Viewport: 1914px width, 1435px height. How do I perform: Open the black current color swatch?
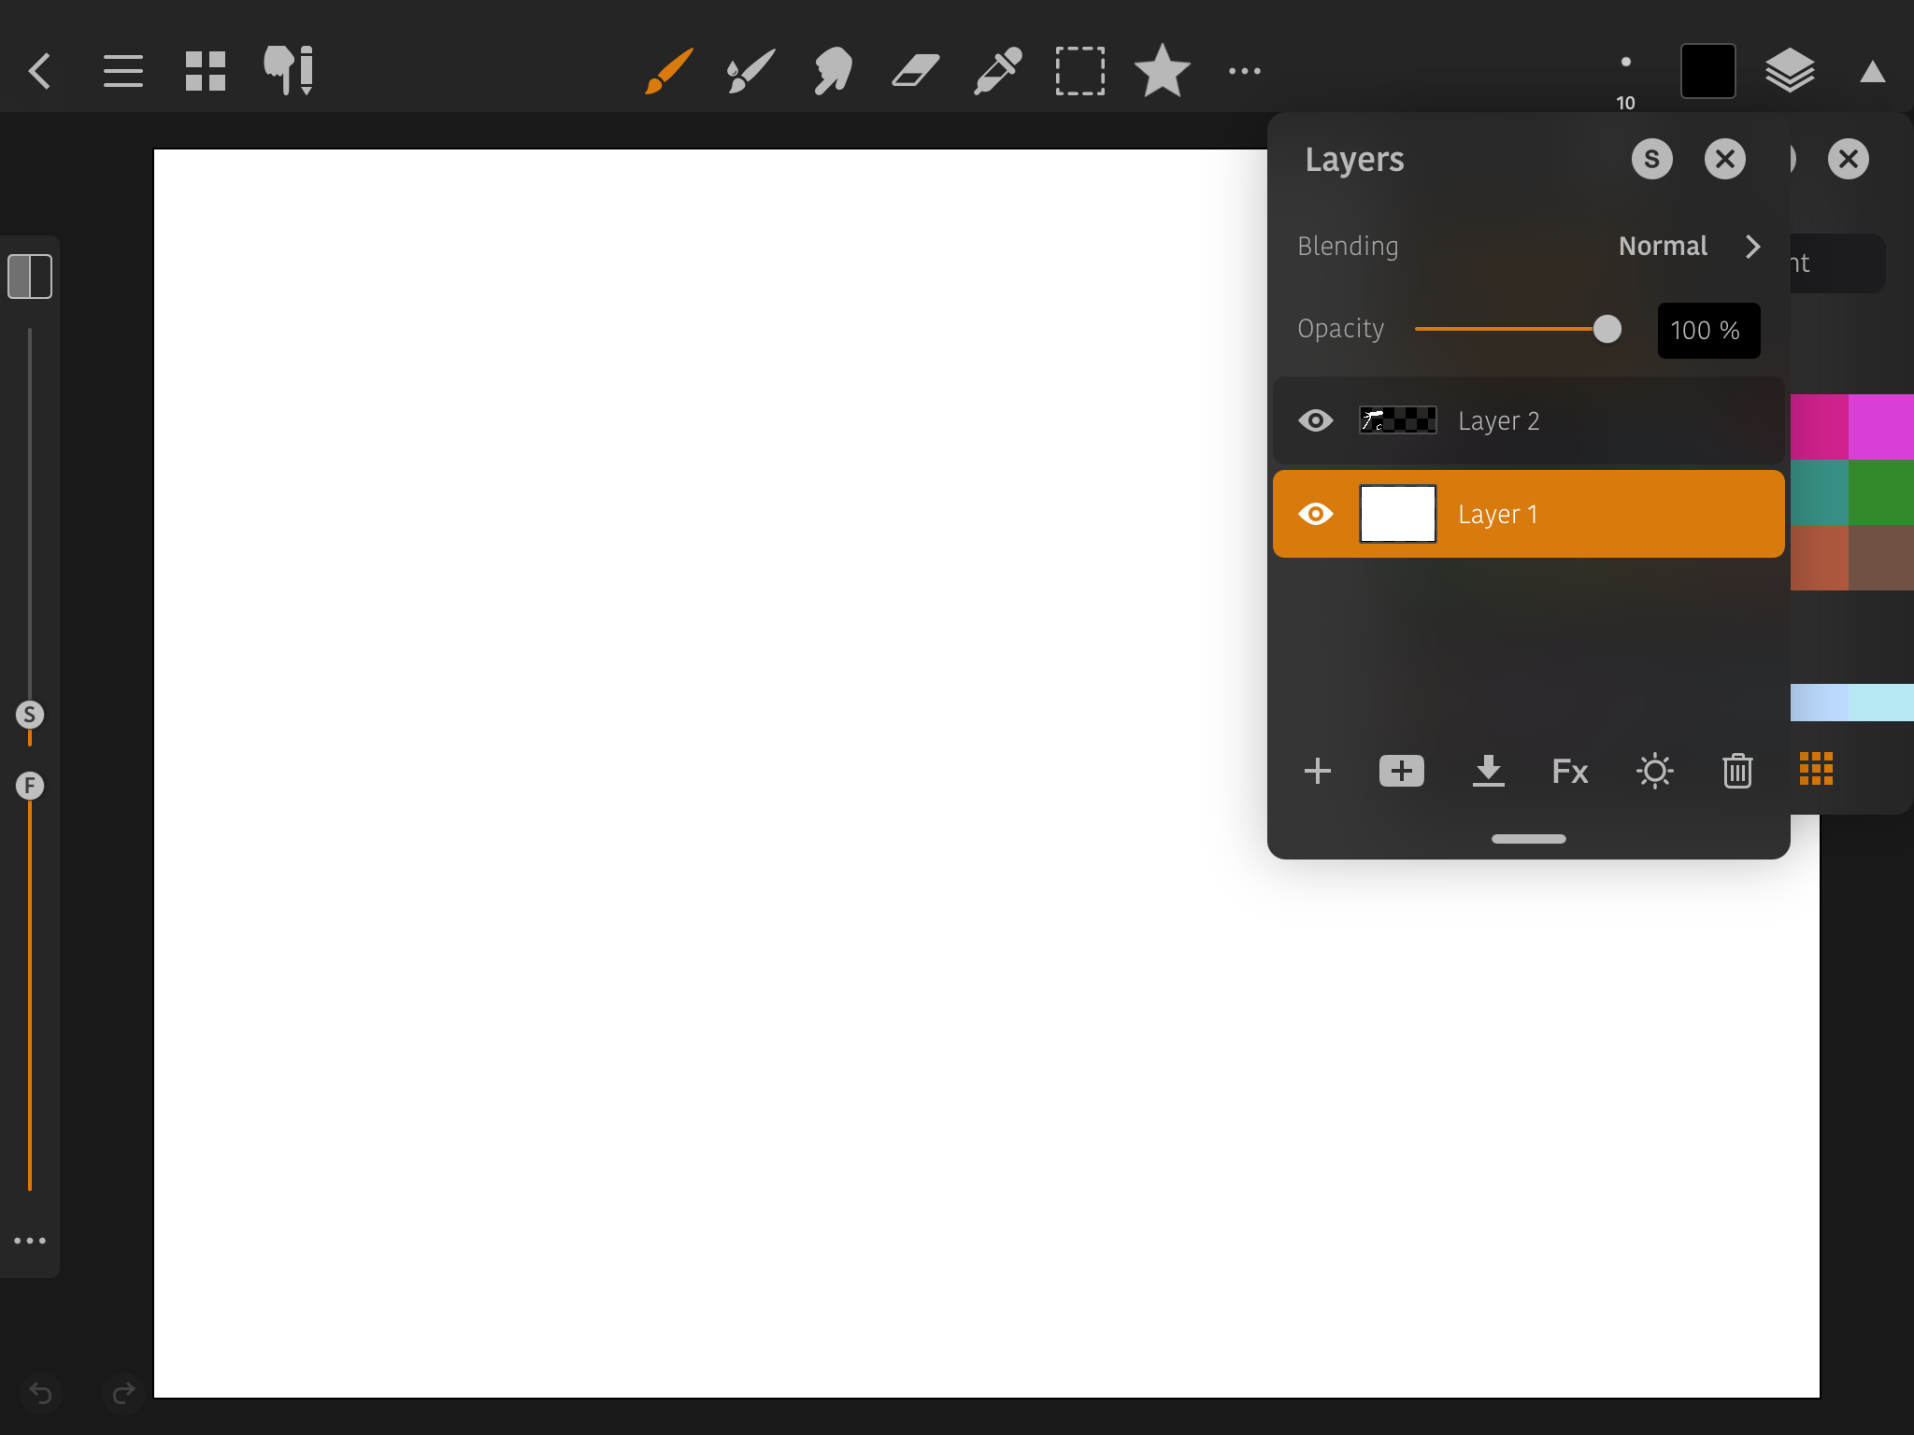point(1707,71)
